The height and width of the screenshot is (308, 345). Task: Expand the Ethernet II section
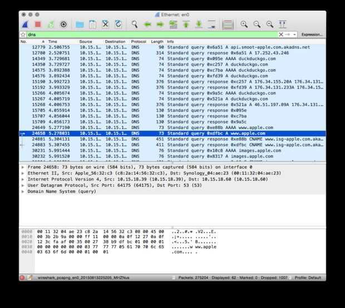[x=23, y=173]
